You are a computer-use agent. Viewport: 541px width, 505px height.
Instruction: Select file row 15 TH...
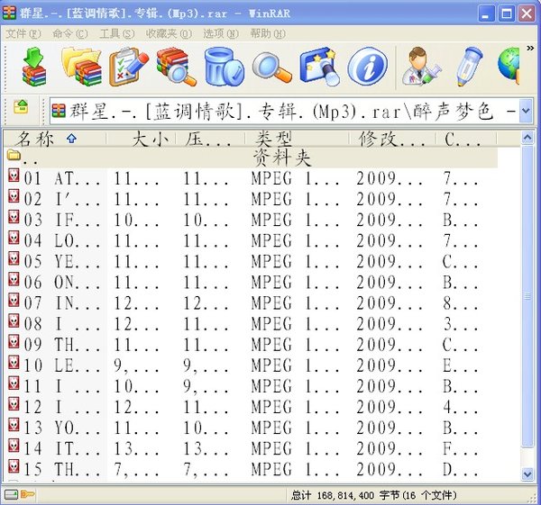252,469
